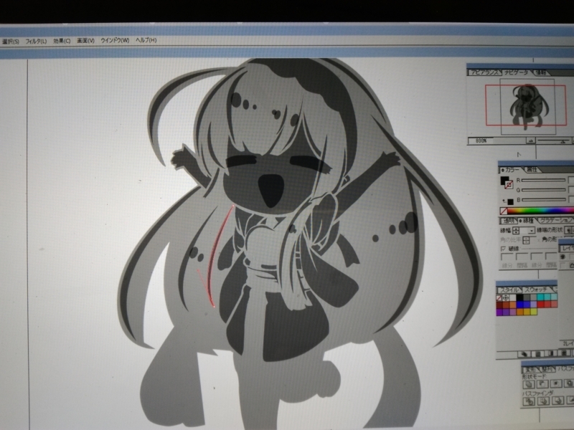The image size is (574, 430).
Task: Toggle the layer eye visibility icon
Action: (563, 257)
